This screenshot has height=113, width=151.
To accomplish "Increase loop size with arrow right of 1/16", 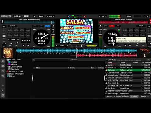I will 29,40.
